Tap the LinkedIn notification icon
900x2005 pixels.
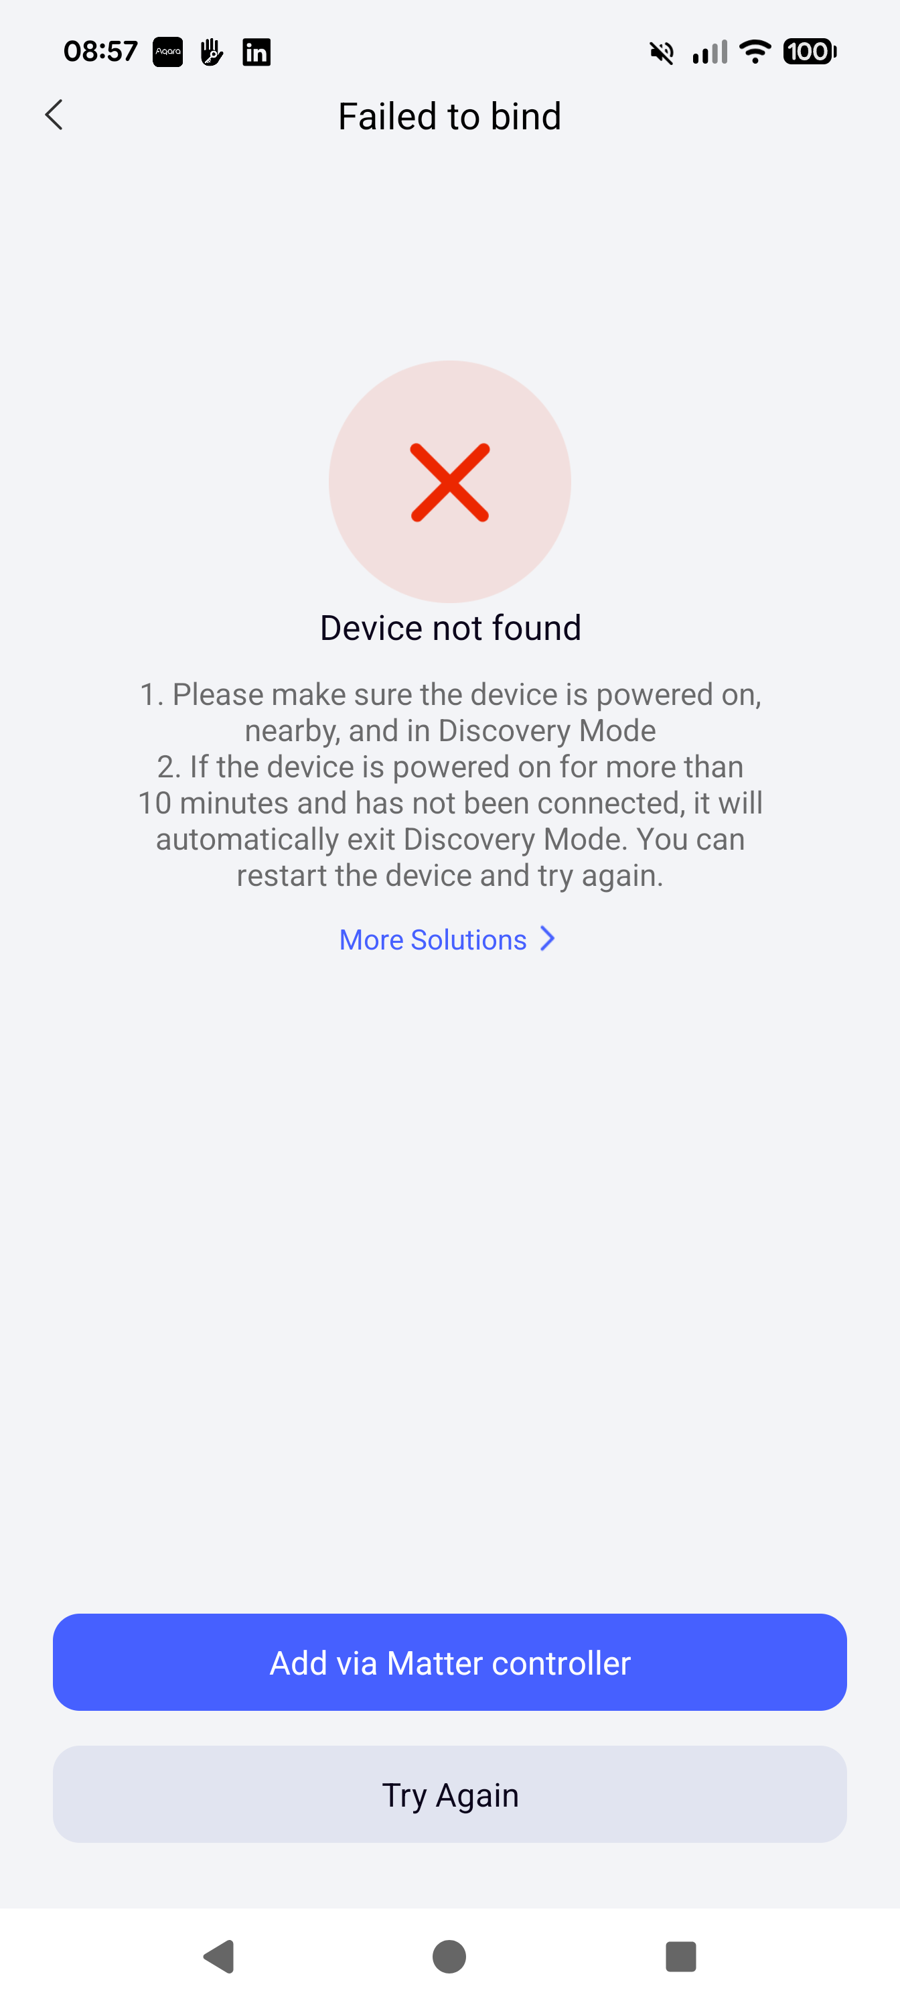256,52
